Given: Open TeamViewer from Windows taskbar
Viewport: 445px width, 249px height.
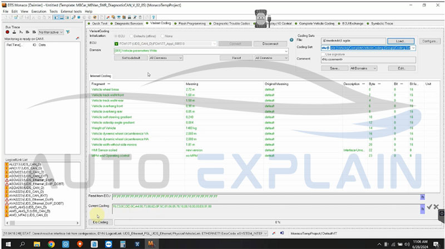Looking at the screenshot, I should (108, 244).
